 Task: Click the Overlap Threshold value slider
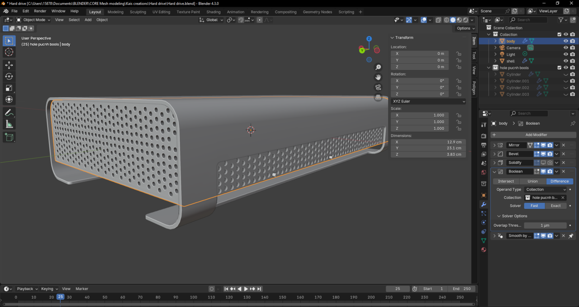click(545, 225)
